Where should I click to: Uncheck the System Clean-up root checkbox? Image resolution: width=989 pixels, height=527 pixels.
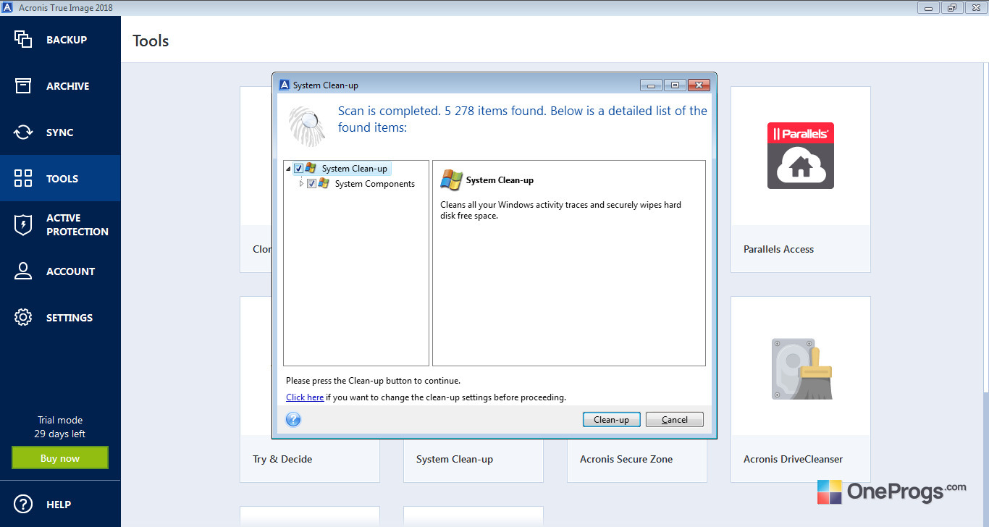(x=298, y=169)
